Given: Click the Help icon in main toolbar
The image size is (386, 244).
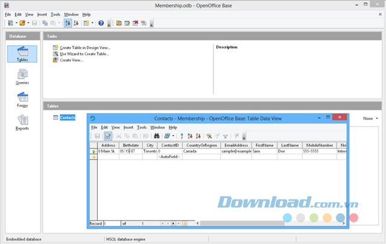Looking at the screenshot, I should pos(101,23).
